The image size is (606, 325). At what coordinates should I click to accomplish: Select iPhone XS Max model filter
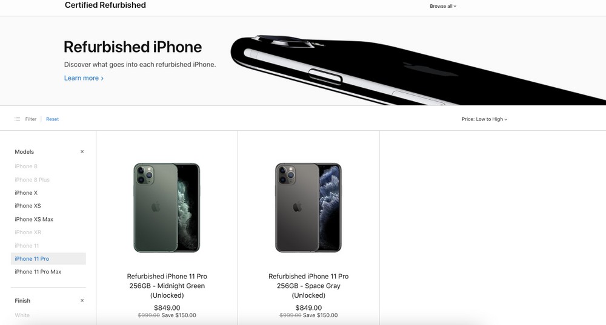(x=34, y=219)
